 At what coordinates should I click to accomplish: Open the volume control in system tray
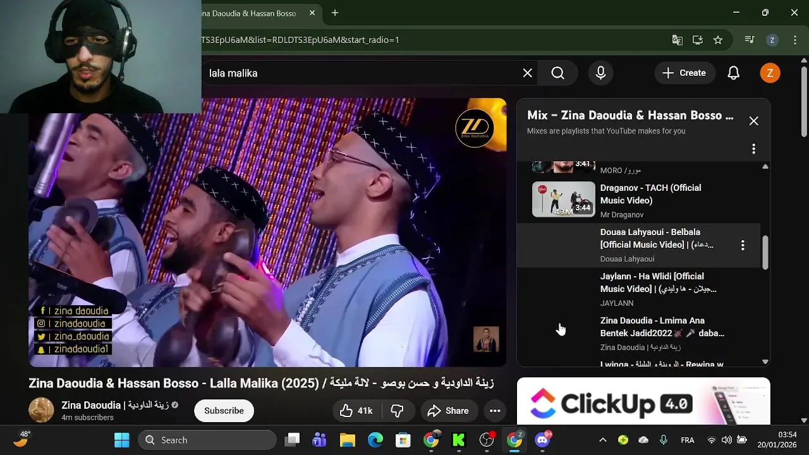click(727, 440)
